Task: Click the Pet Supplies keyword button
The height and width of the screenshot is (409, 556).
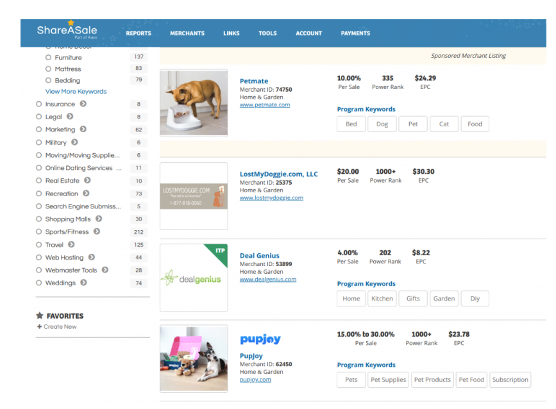Action: click(388, 380)
